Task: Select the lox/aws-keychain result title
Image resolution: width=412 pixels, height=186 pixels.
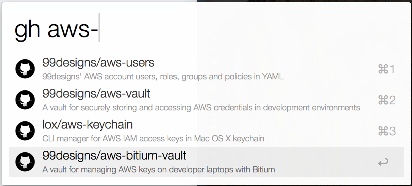Action: pos(87,124)
